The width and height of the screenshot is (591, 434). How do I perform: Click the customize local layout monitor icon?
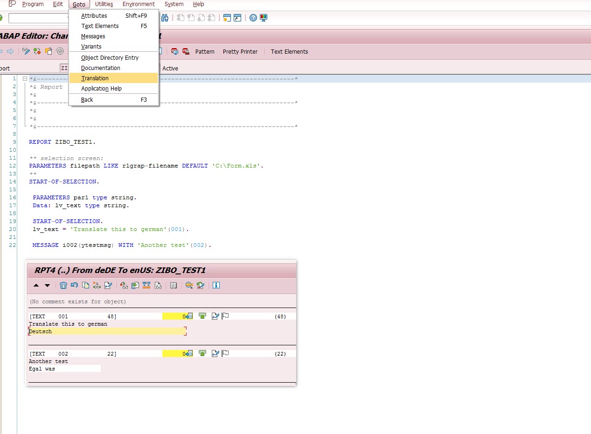point(264,18)
